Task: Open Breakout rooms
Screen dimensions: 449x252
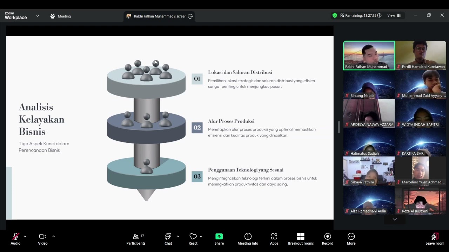Action: point(301,239)
